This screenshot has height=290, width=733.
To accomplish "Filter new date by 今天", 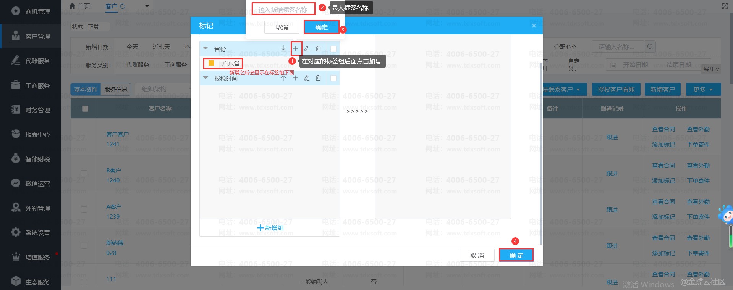I will 132,47.
